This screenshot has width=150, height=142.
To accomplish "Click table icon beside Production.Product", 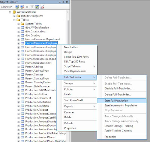I will pos(22,110).
